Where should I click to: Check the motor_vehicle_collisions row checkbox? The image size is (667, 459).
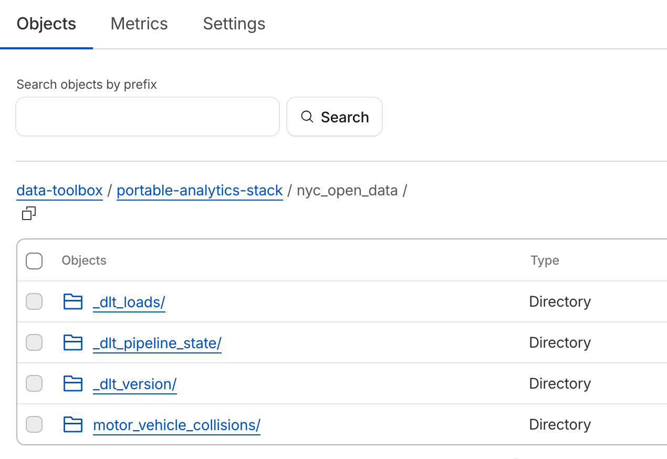[34, 424]
